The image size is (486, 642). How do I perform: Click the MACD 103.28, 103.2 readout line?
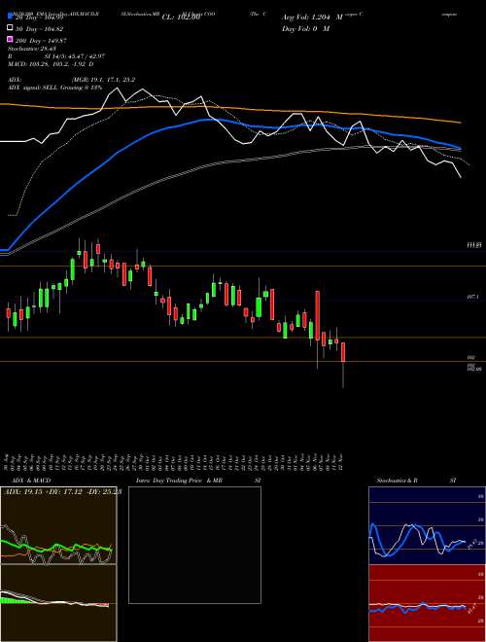(x=51, y=64)
